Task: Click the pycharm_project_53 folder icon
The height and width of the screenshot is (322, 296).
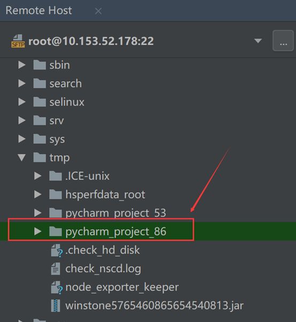Action: 56,213
